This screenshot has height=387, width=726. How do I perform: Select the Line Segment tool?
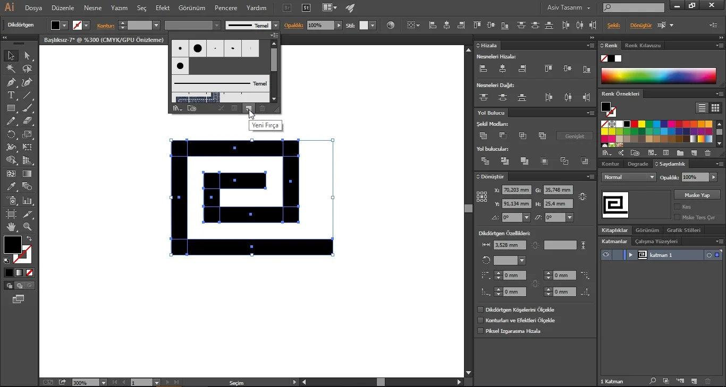tap(27, 96)
